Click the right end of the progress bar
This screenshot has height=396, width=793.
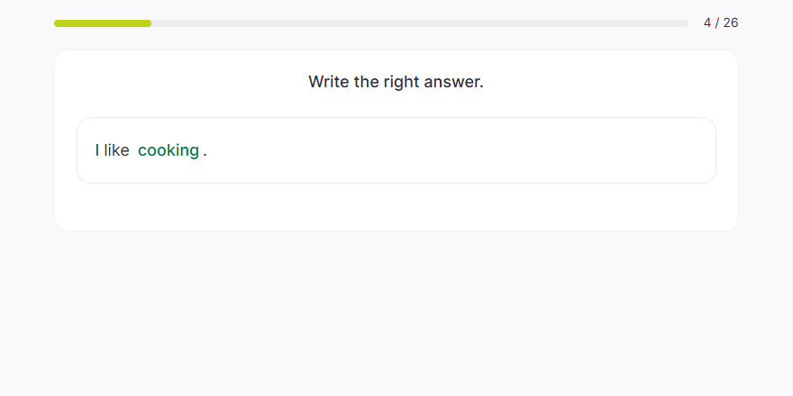pos(685,23)
